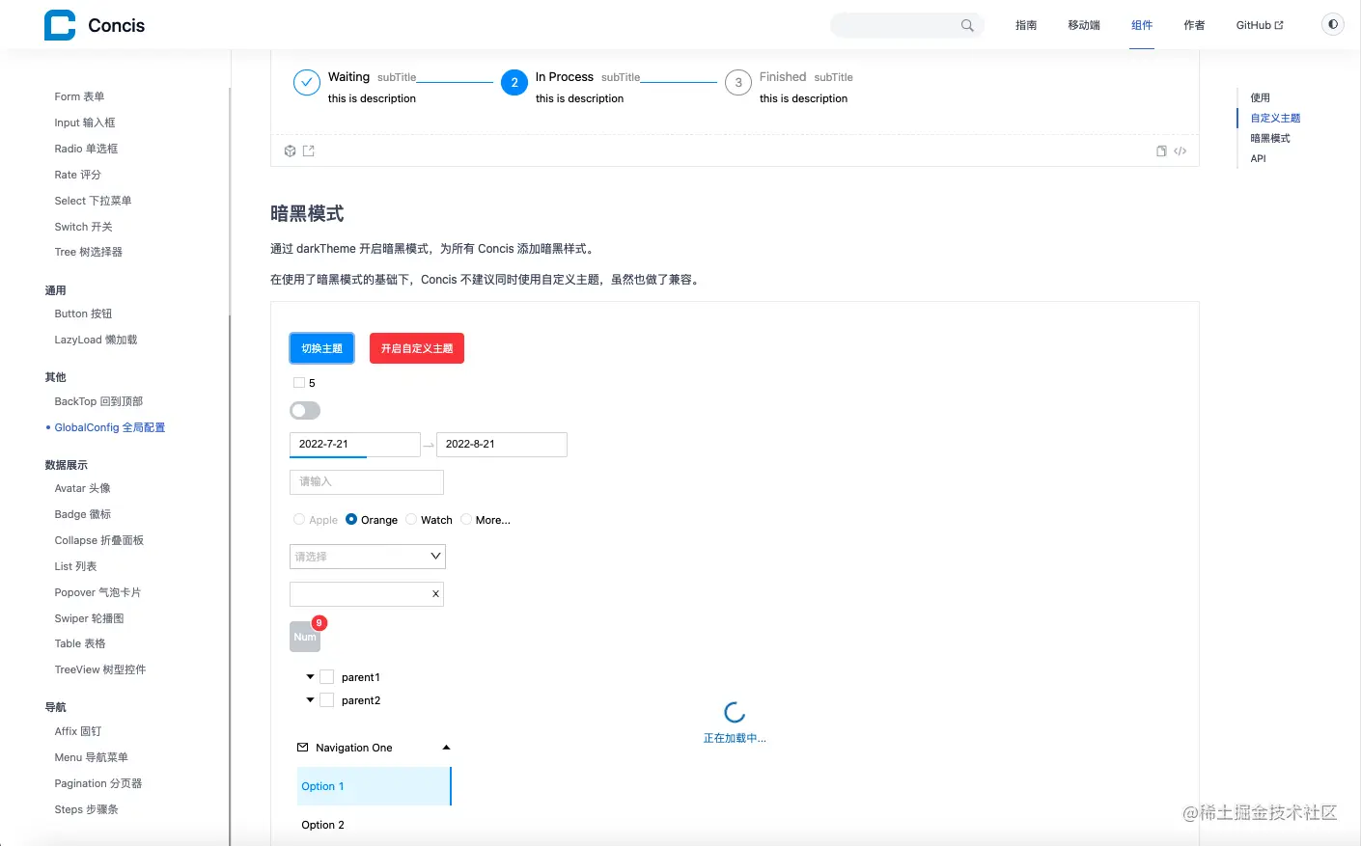This screenshot has height=846, width=1361.
Task: Click the Num avatar badge
Action: click(305, 637)
